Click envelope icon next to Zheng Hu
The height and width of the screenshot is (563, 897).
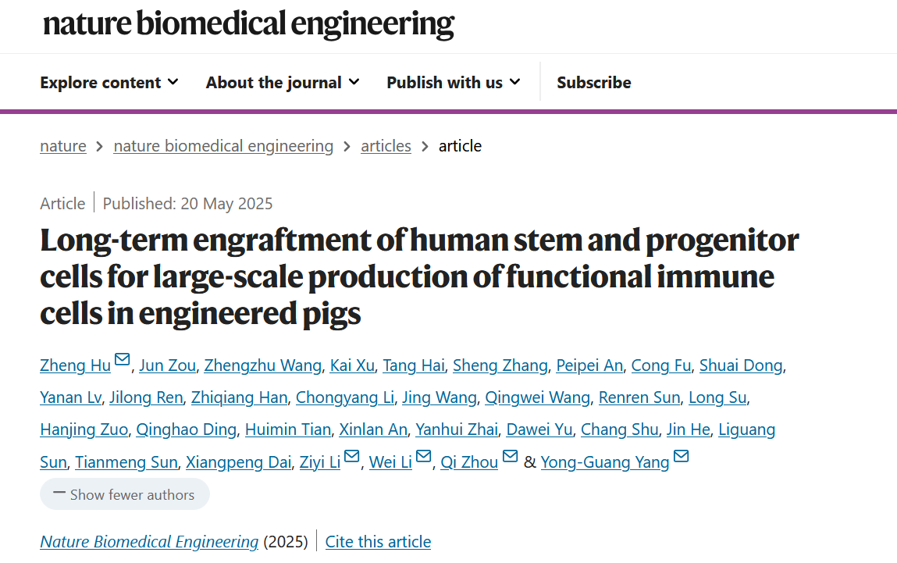pos(122,360)
